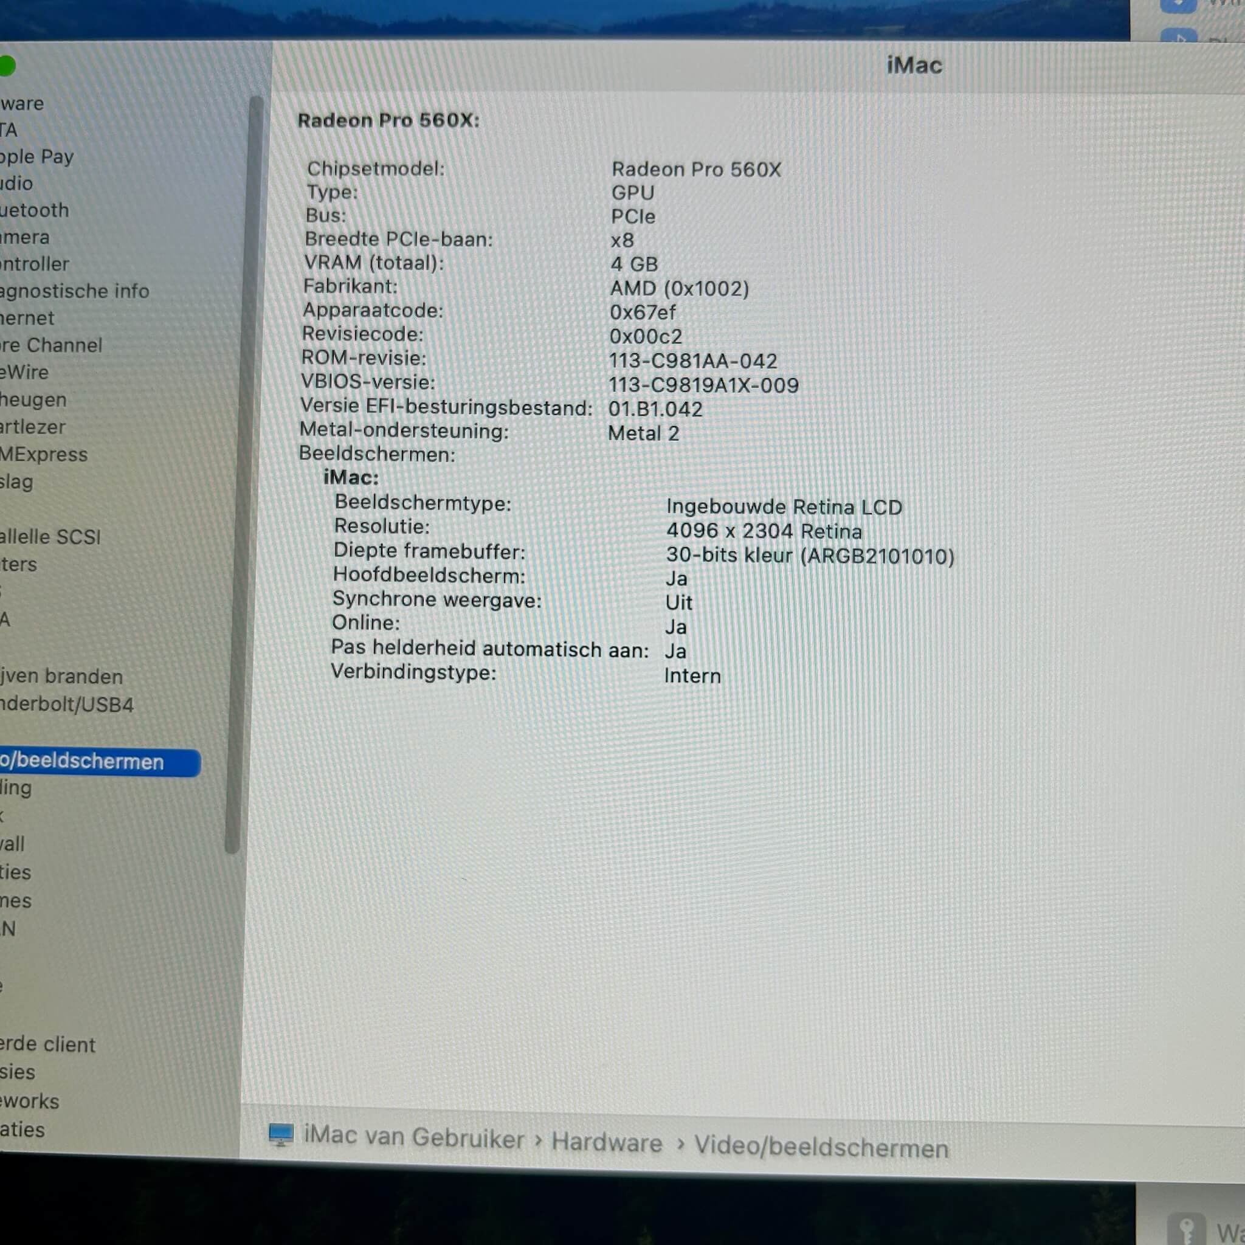Screen dimensions: 1245x1245
Task: Click '30-bits kleur (ARGB2101010)' framebuffer value
Action: (810, 556)
